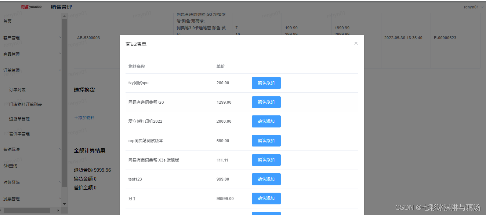Select price 2000.00
The image size is (486, 215).
(224, 121)
